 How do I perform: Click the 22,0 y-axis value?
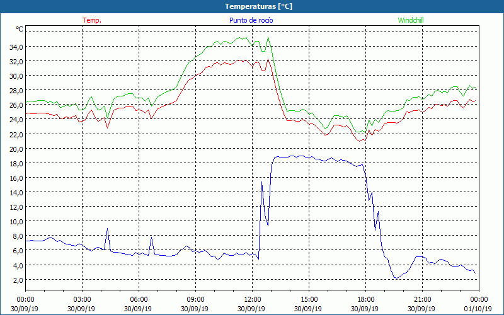point(16,134)
